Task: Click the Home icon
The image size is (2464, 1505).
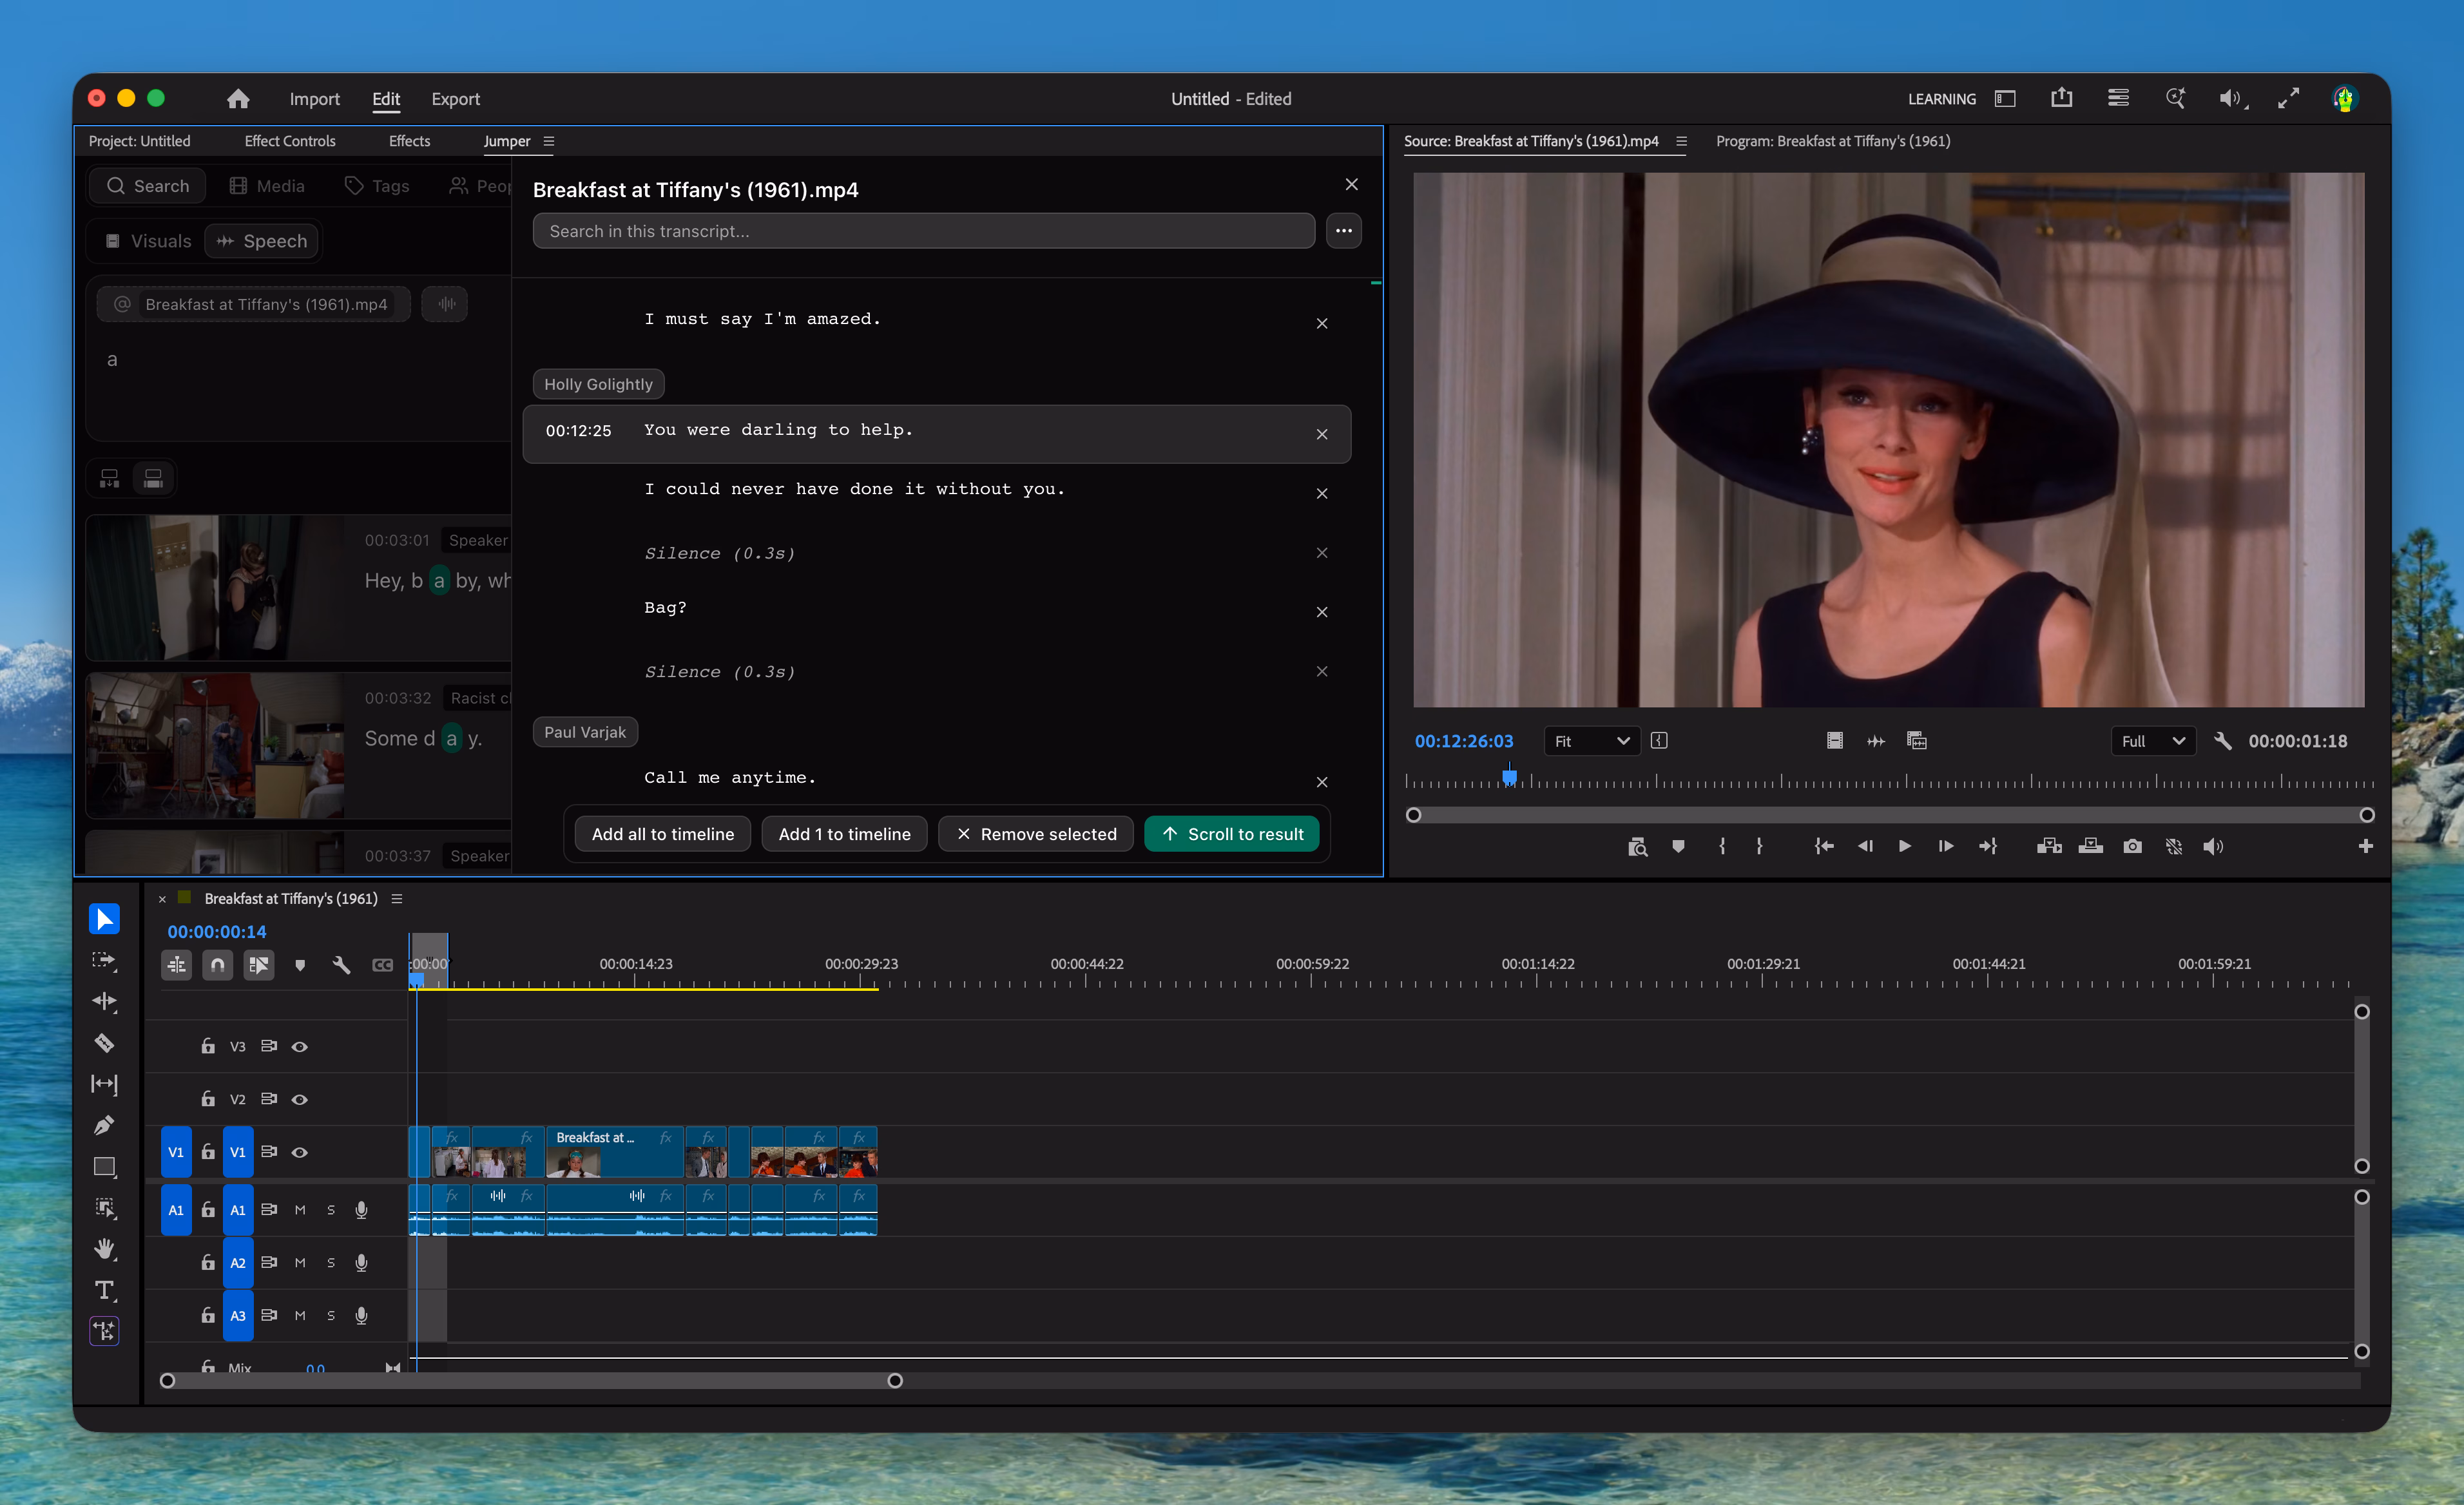Action: (x=238, y=98)
